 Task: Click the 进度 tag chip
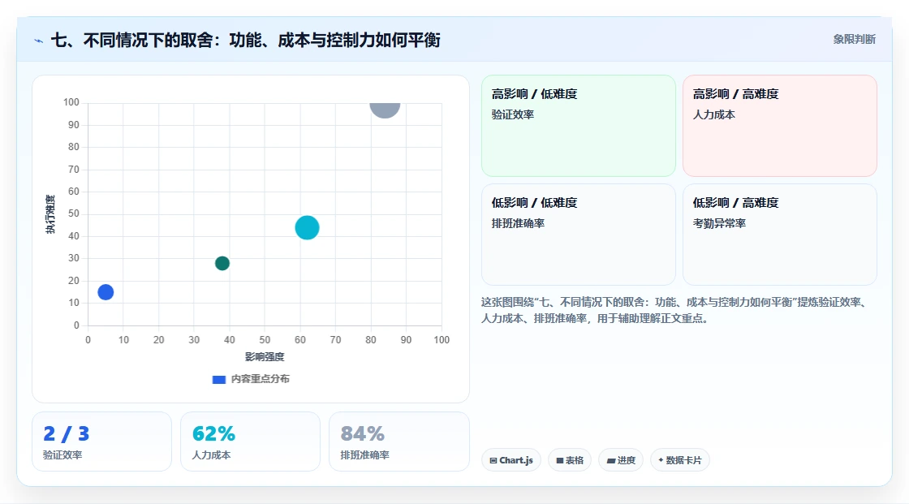pyautogui.click(x=621, y=460)
